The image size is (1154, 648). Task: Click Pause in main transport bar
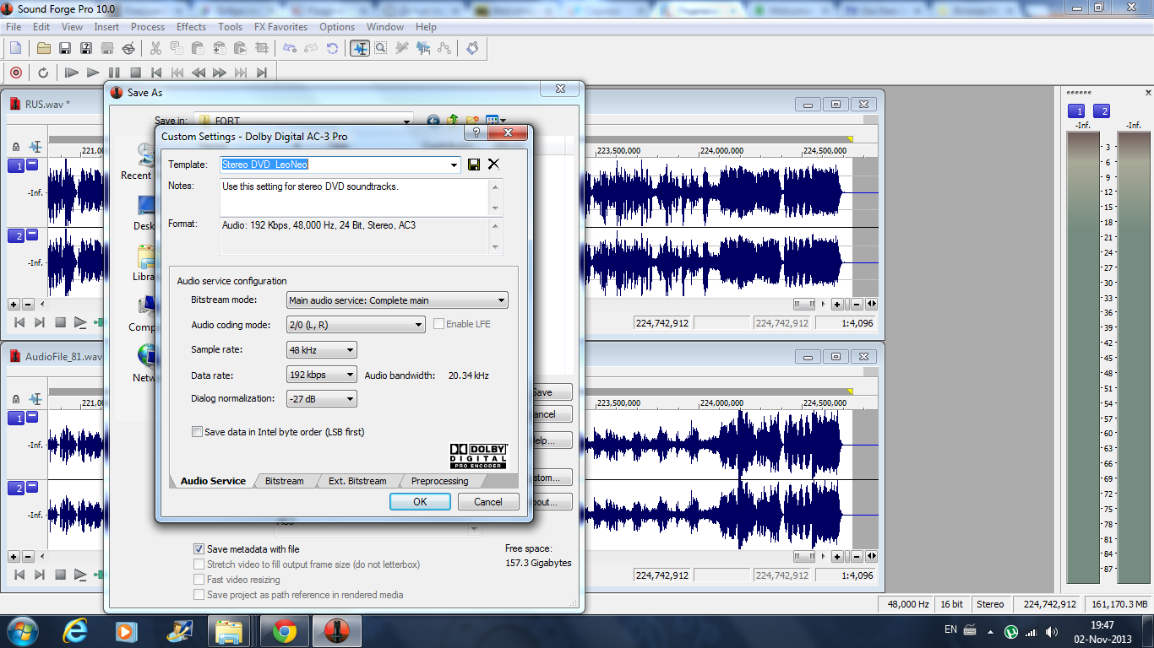(x=114, y=73)
